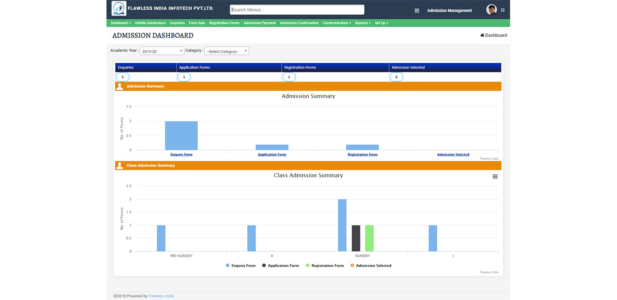The height and width of the screenshot is (300, 617).
Task: Hide Registration Form series via legend
Action: (x=327, y=266)
